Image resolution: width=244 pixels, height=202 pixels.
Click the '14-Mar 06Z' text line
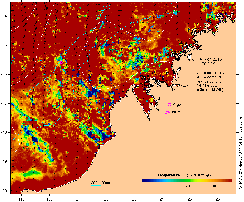[x=207, y=86]
